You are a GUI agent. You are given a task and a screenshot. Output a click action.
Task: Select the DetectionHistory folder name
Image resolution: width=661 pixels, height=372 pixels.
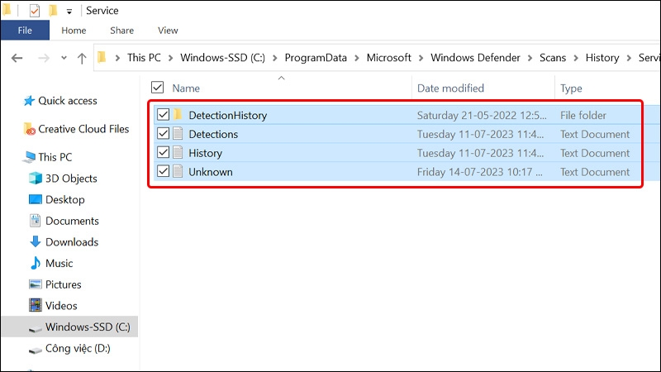point(228,115)
